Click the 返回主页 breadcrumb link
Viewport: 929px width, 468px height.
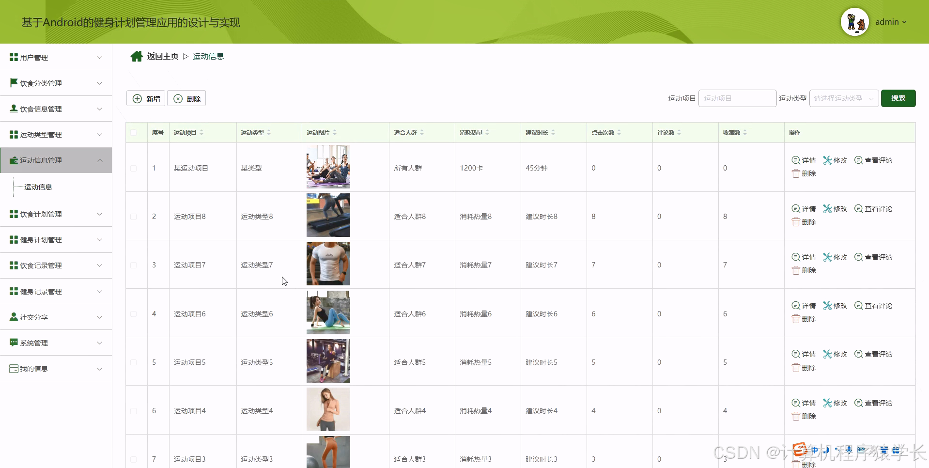pyautogui.click(x=163, y=57)
